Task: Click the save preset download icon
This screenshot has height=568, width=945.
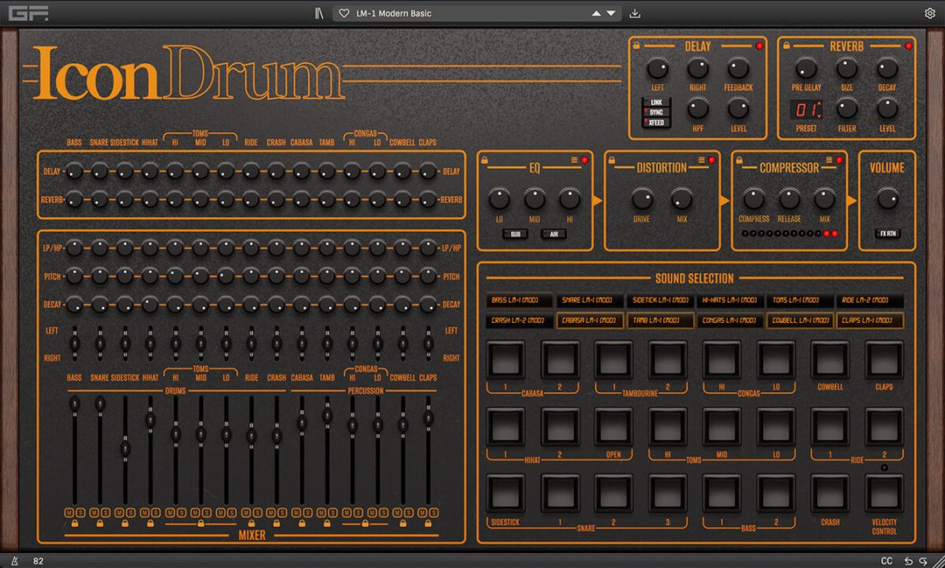Action: tap(635, 13)
